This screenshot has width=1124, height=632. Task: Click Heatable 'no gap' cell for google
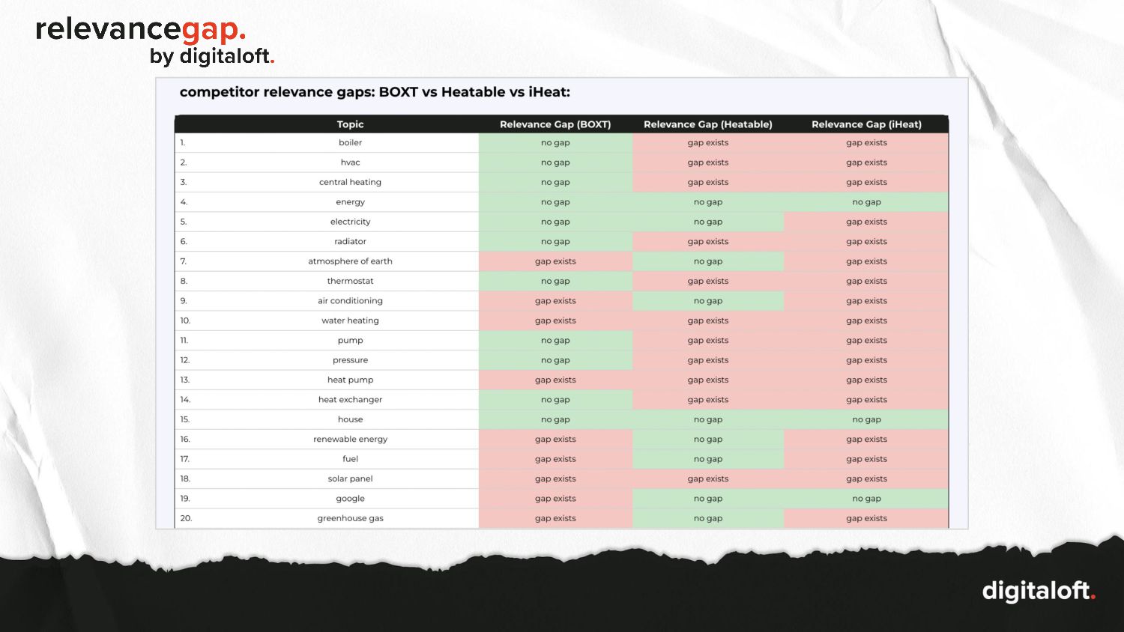tap(708, 499)
